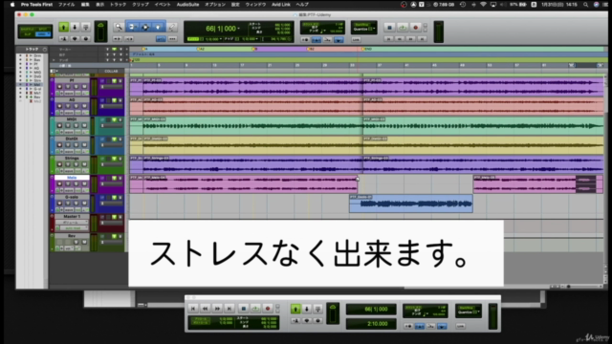Enable Slip edit mode
The width and height of the screenshot is (612, 344).
pyautogui.click(x=28, y=34)
